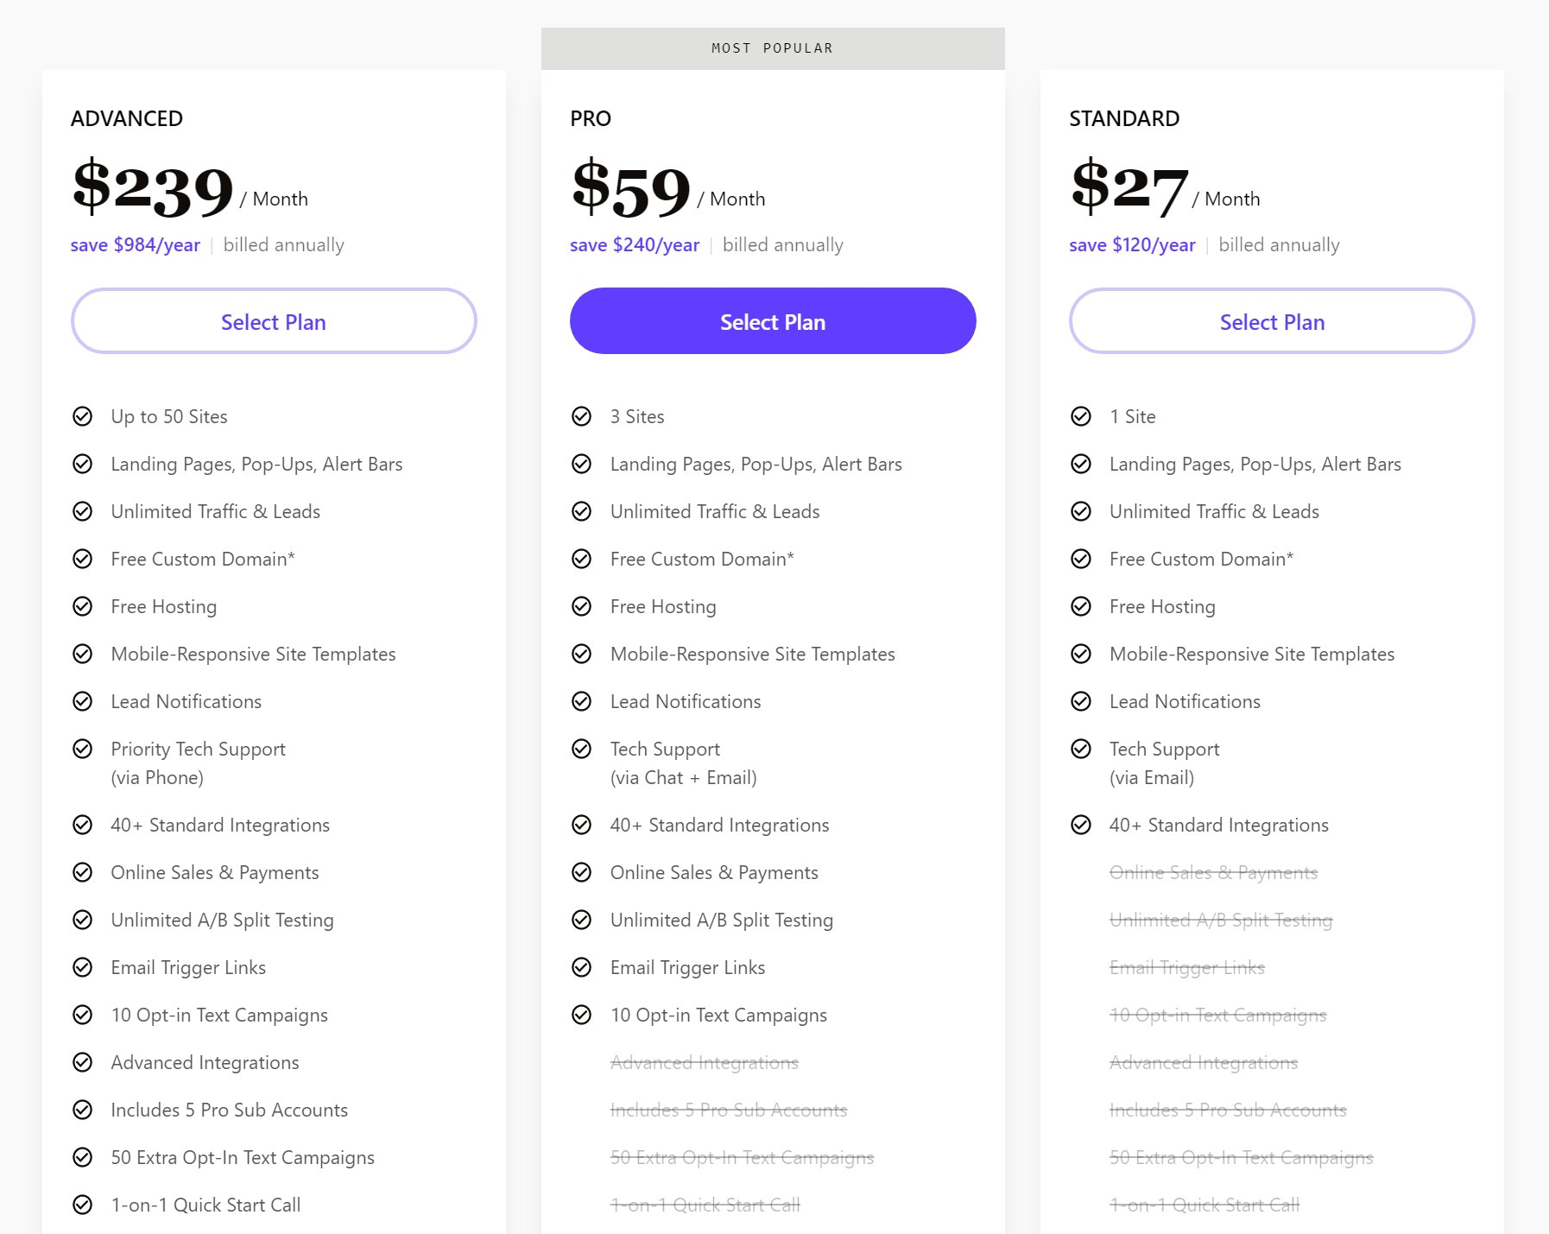Select the Advanced plan button
The height and width of the screenshot is (1234, 1549).
[x=274, y=321]
